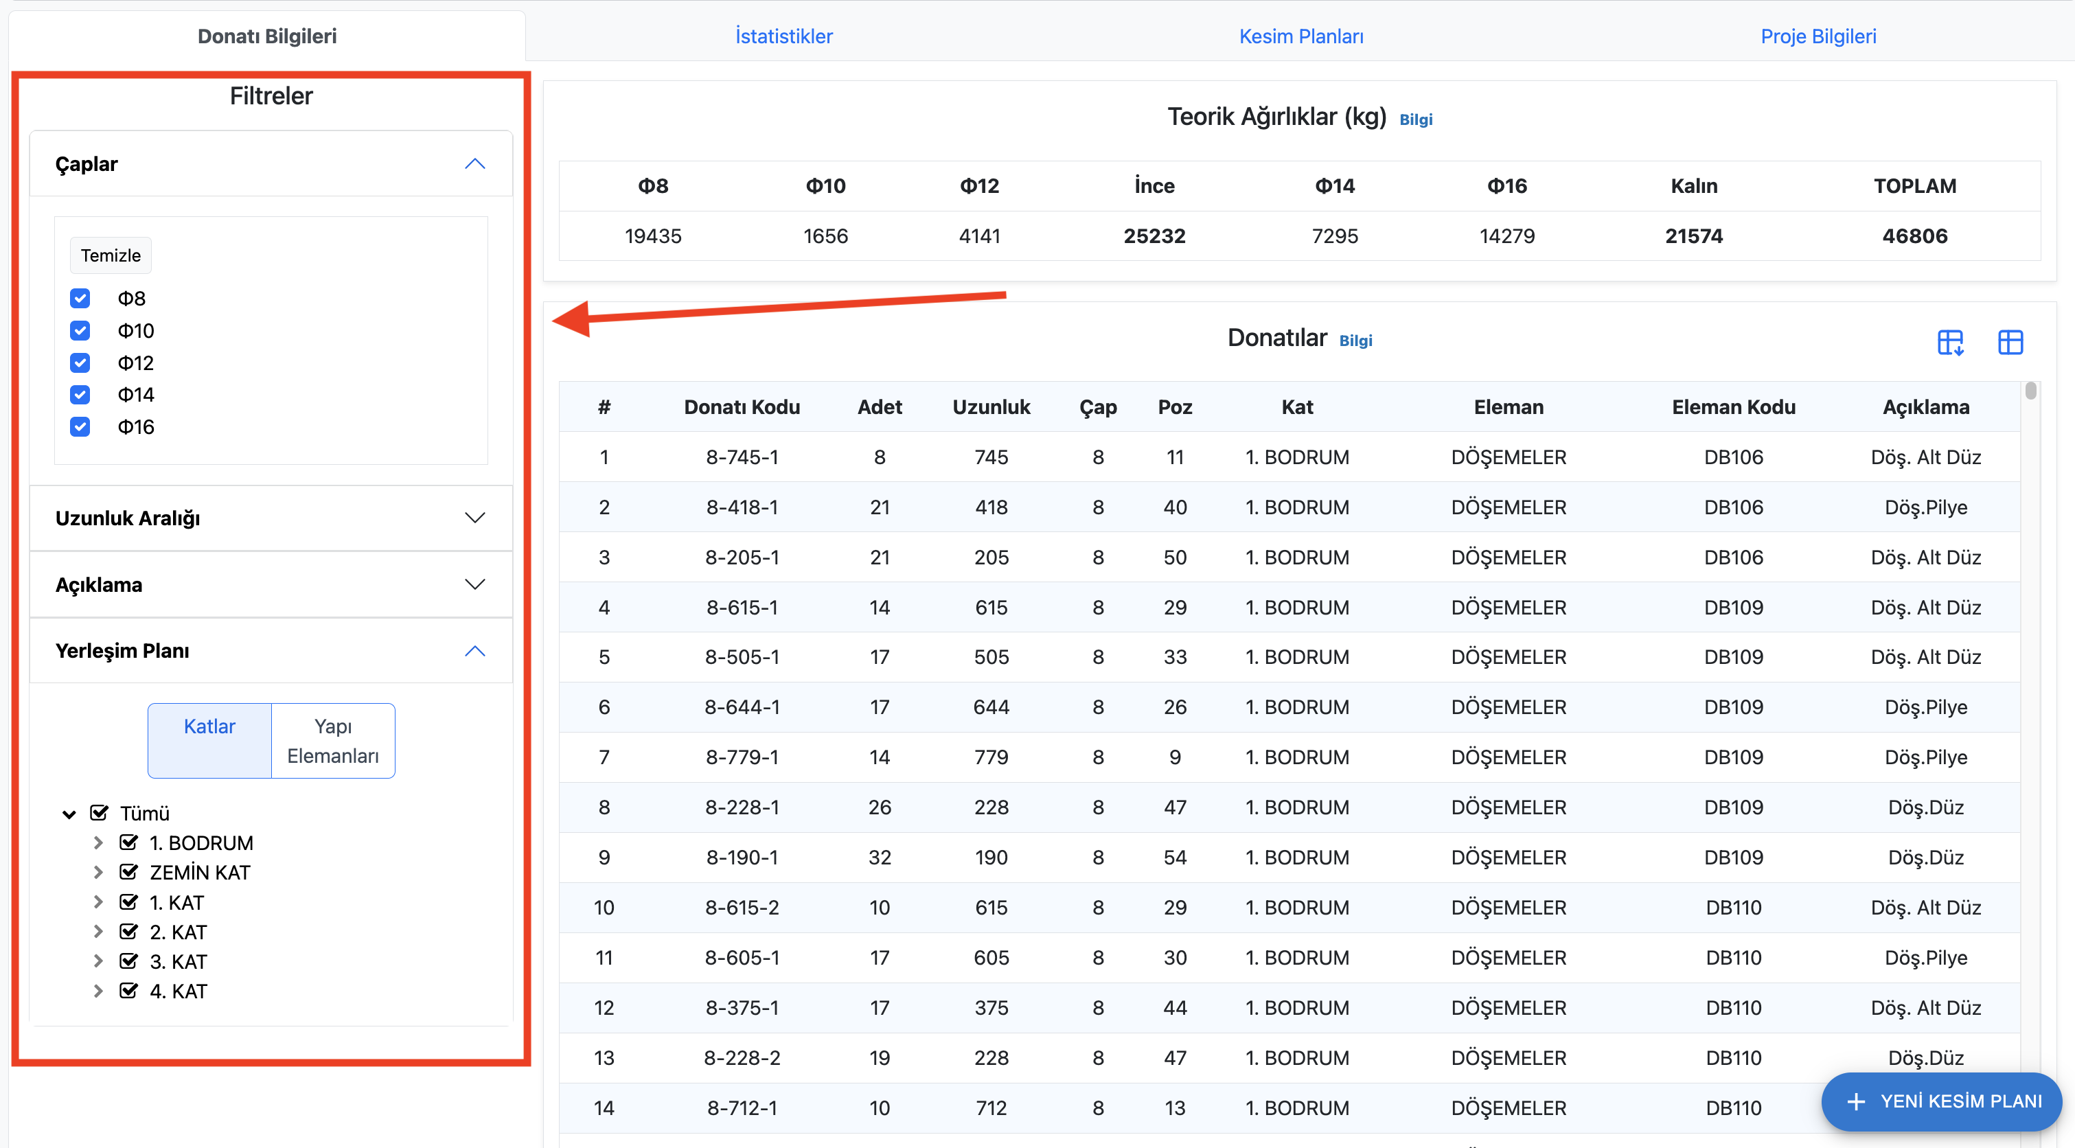The image size is (2075, 1148).
Task: Uncheck the Φ8 diameter checkbox
Action: 80,299
